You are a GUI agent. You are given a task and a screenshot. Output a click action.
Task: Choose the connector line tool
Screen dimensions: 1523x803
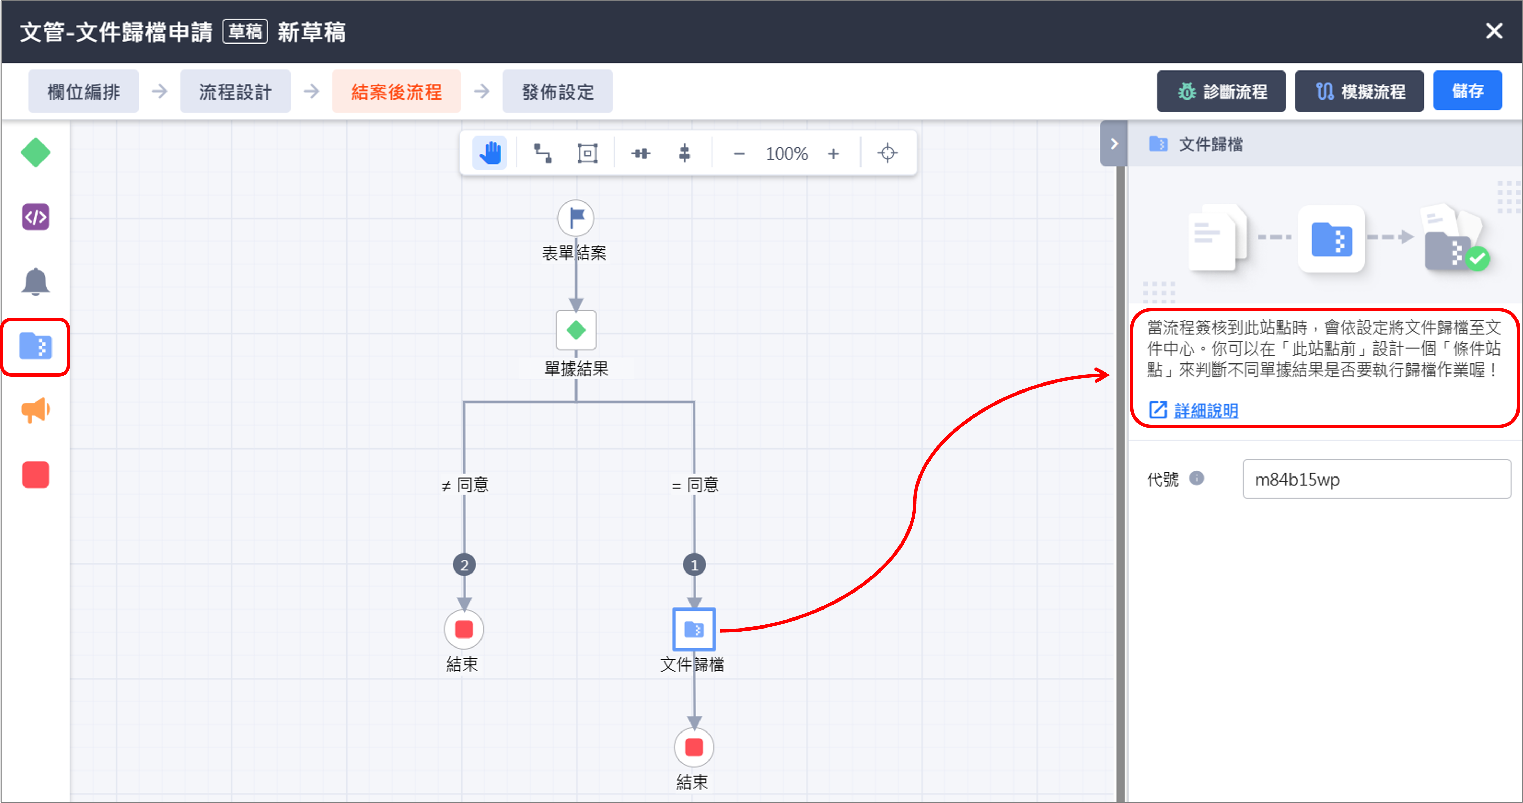543,153
